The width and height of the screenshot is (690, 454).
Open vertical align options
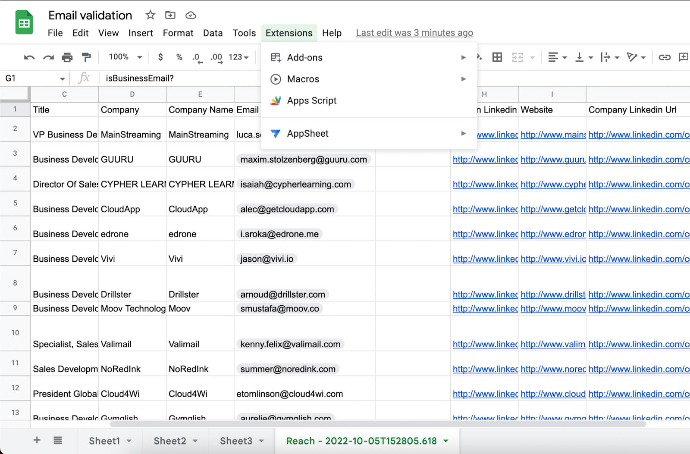584,57
